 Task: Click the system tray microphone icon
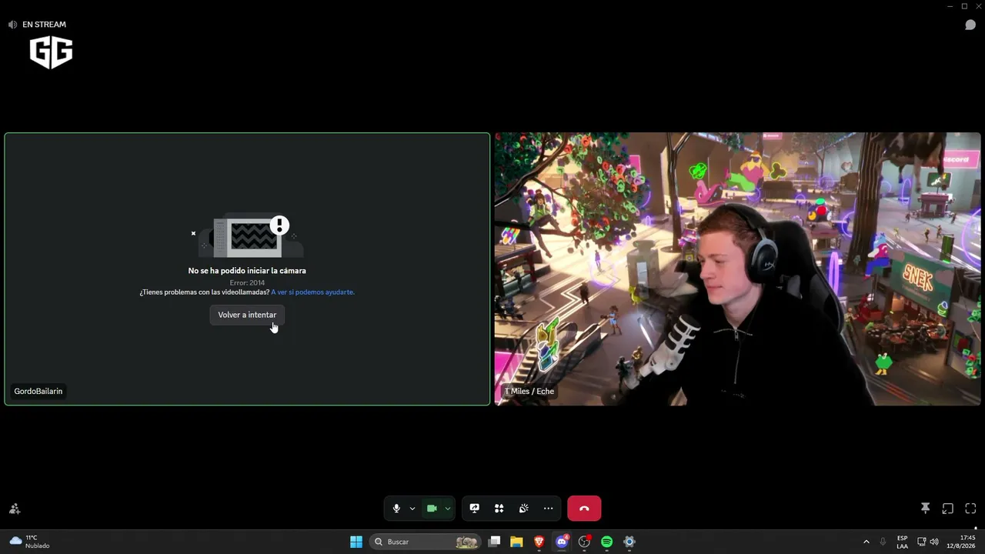pyautogui.click(x=883, y=542)
